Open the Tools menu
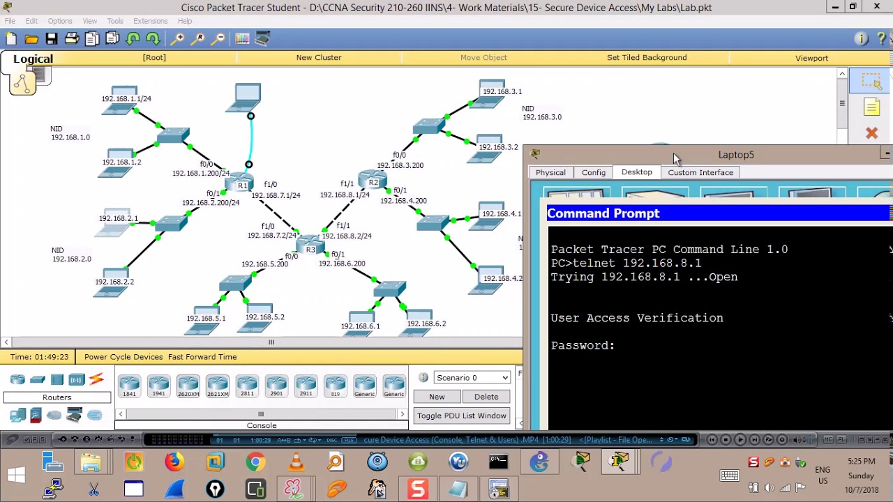Screen dimensions: 893x502 click(x=115, y=21)
